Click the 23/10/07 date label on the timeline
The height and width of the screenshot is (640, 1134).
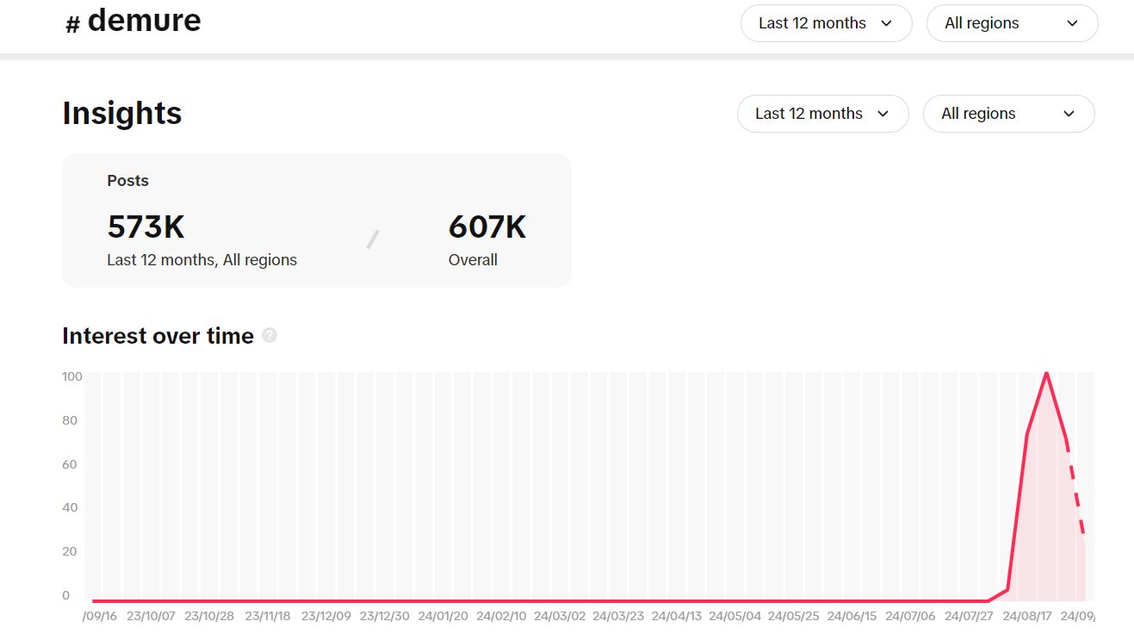click(x=151, y=617)
